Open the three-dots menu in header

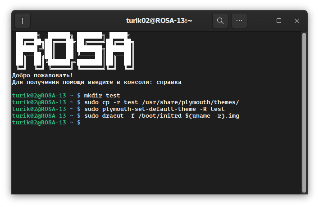coord(239,21)
